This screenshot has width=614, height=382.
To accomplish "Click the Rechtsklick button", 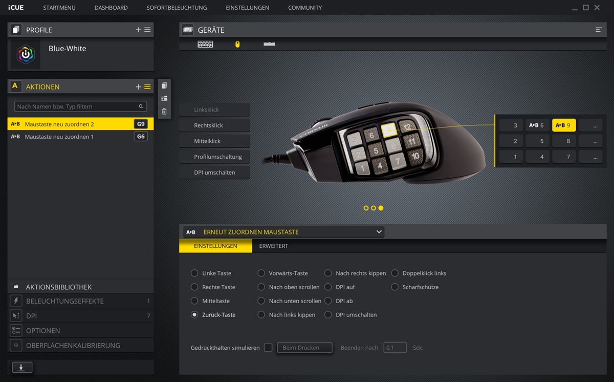I will (x=214, y=125).
